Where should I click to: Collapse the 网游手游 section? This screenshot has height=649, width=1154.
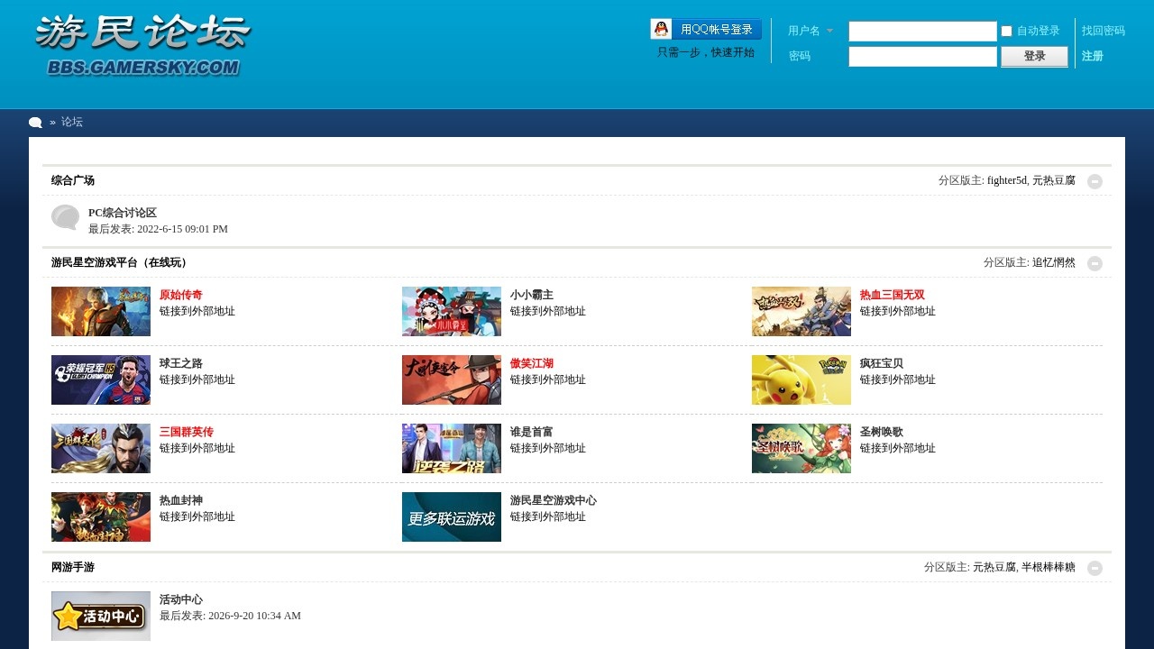(1094, 568)
